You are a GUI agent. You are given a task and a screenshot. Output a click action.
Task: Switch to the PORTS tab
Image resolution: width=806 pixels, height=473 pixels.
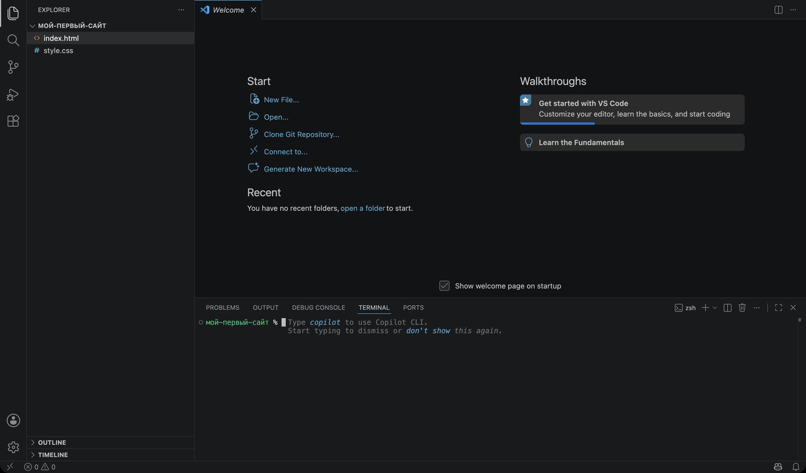click(413, 307)
